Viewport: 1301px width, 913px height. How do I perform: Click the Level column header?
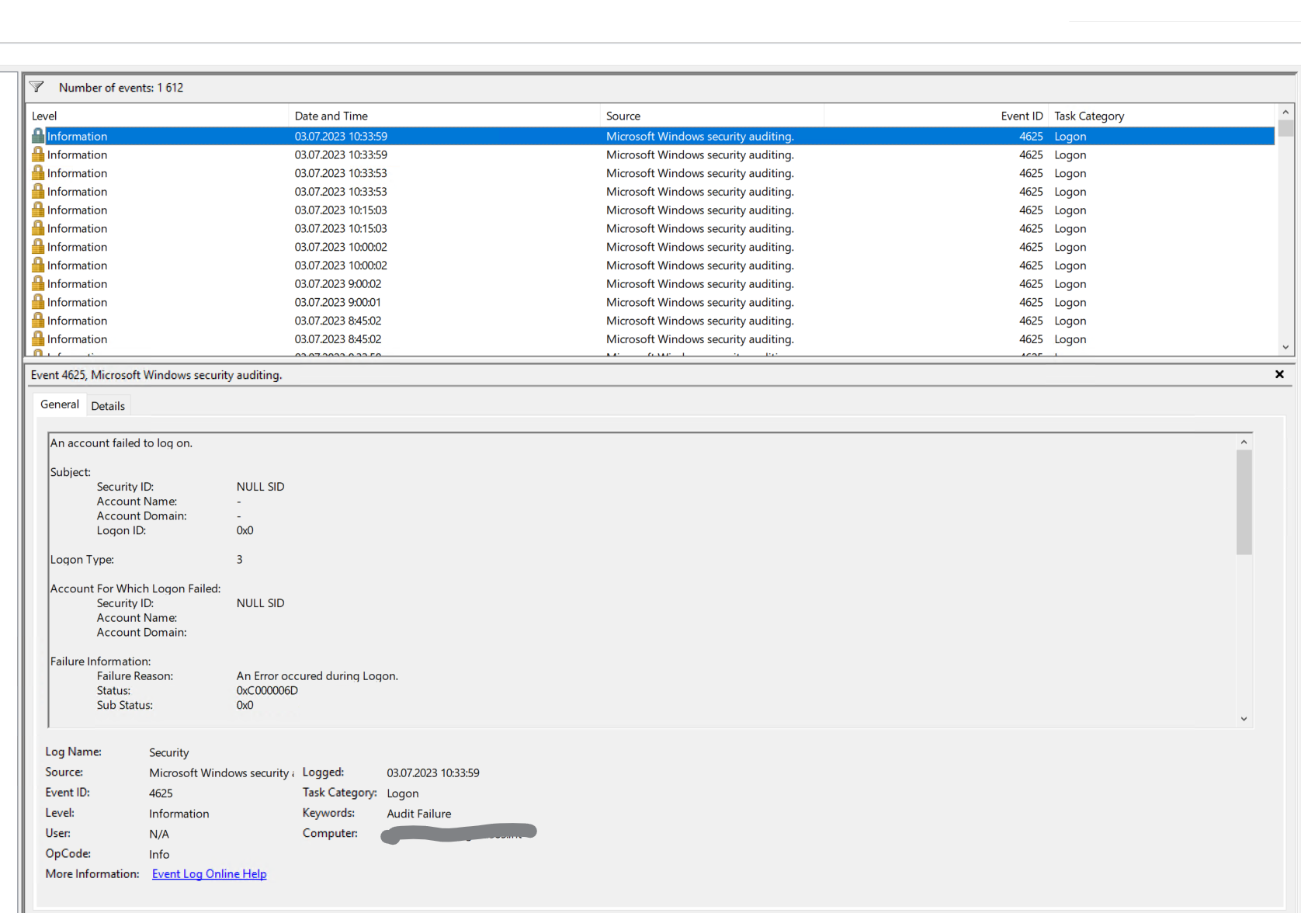tap(44, 115)
